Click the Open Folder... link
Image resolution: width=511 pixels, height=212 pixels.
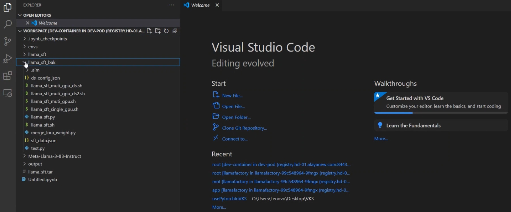pos(236,117)
